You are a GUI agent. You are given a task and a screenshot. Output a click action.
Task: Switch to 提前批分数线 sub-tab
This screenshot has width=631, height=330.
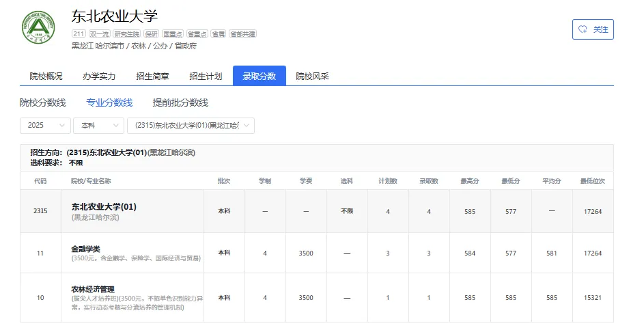tap(180, 102)
